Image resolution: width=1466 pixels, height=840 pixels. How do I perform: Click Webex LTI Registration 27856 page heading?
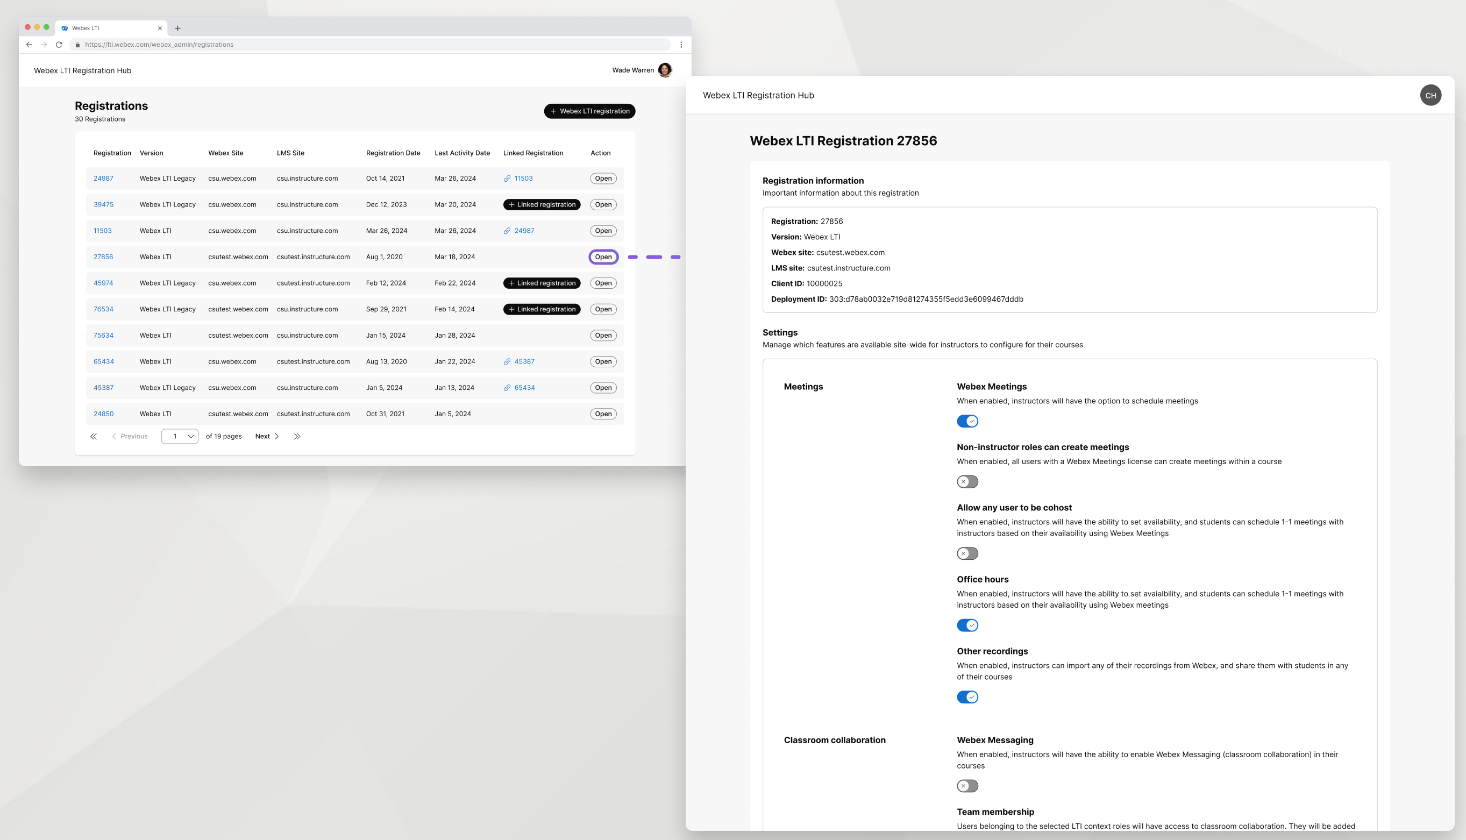843,141
